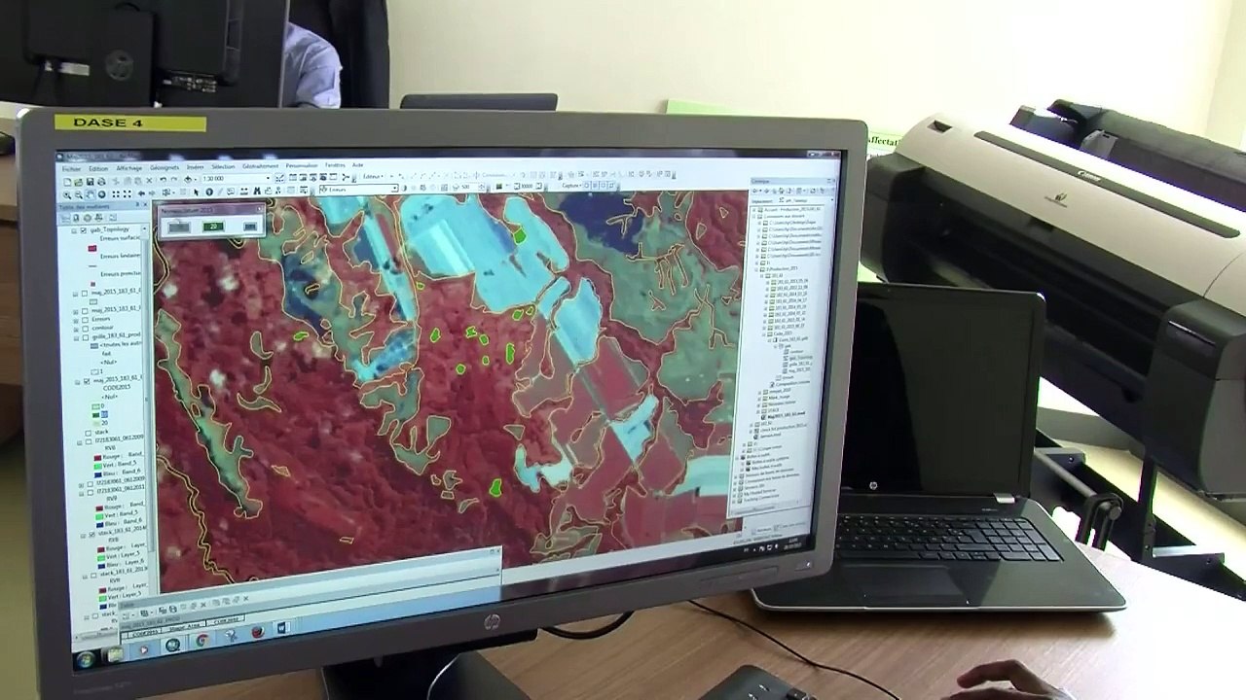Click List By Source icon in table of contents

coord(76,219)
